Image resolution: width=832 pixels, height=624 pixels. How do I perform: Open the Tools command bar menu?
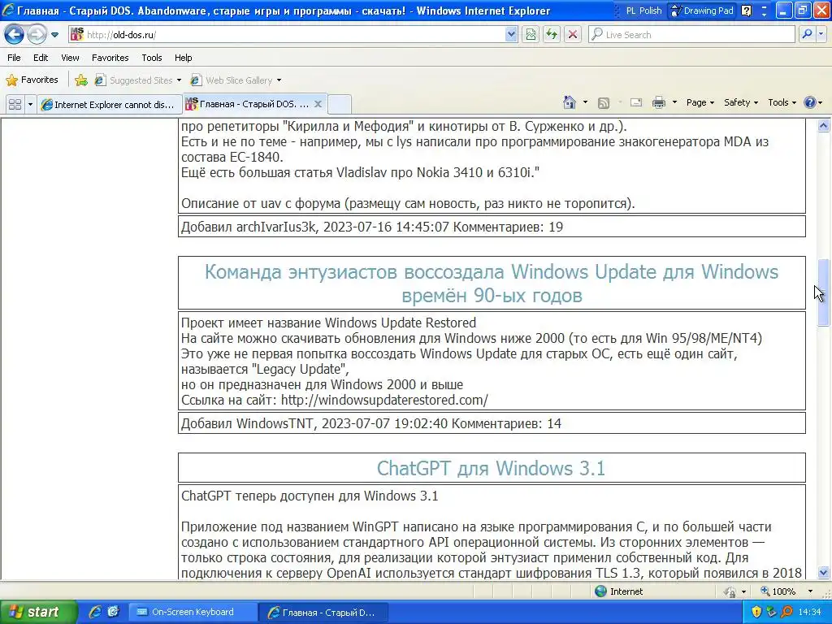click(x=782, y=102)
